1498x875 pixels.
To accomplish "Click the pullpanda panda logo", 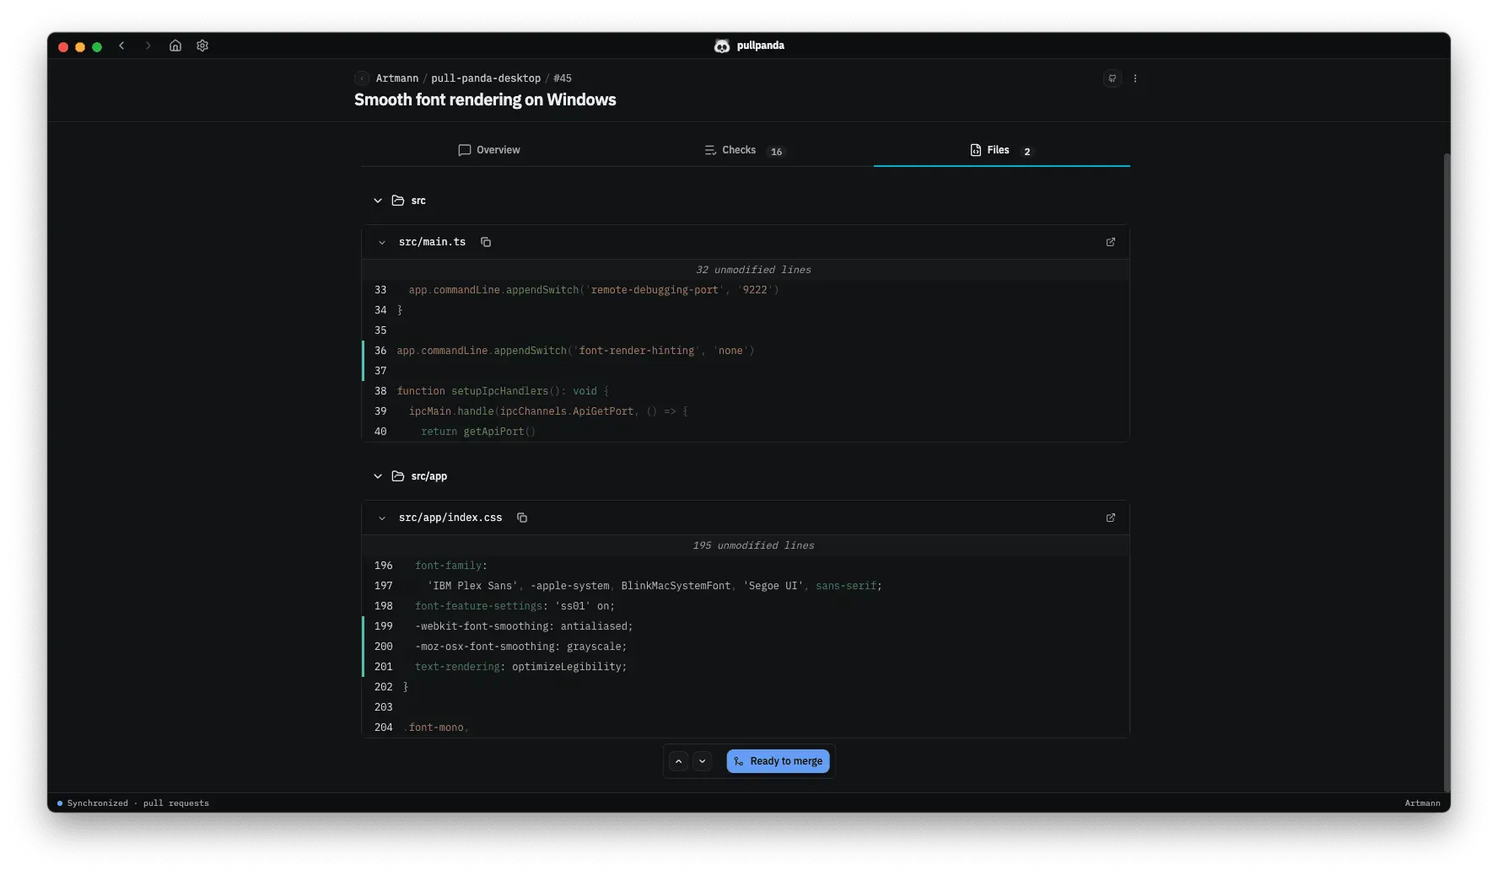I will point(722,46).
